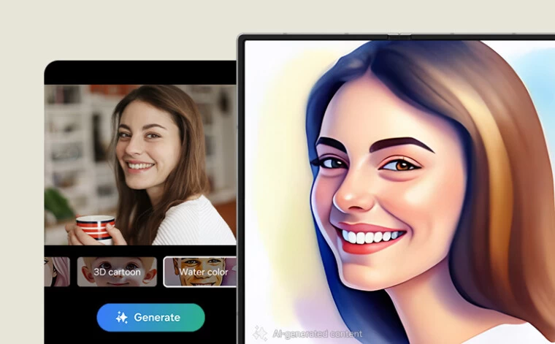Image resolution: width=555 pixels, height=344 pixels.
Task: Click the sparkle icon inside the Generate button
Action: click(x=122, y=318)
